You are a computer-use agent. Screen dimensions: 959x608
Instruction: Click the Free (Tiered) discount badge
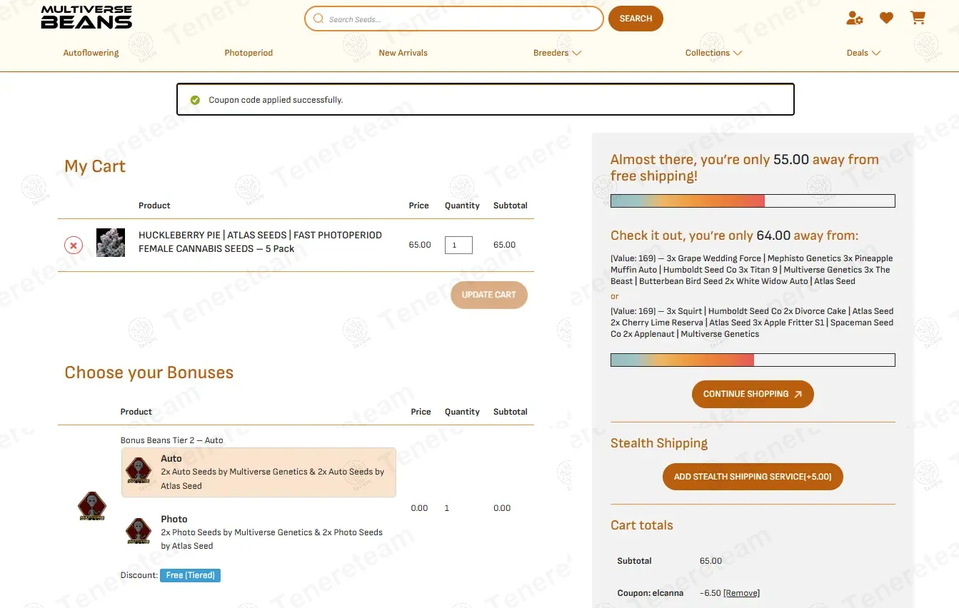(190, 575)
